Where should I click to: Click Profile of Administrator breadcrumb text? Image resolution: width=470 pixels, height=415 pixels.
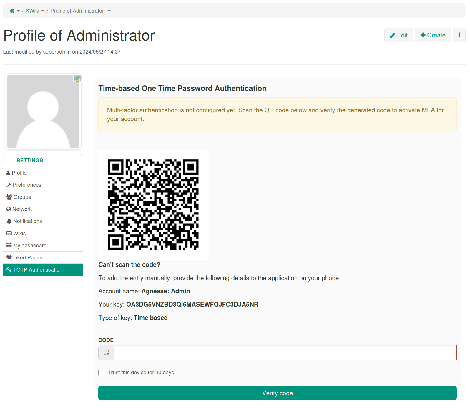77,11
